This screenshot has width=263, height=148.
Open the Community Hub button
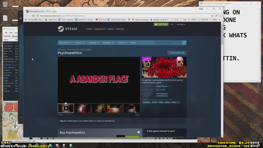[177, 53]
